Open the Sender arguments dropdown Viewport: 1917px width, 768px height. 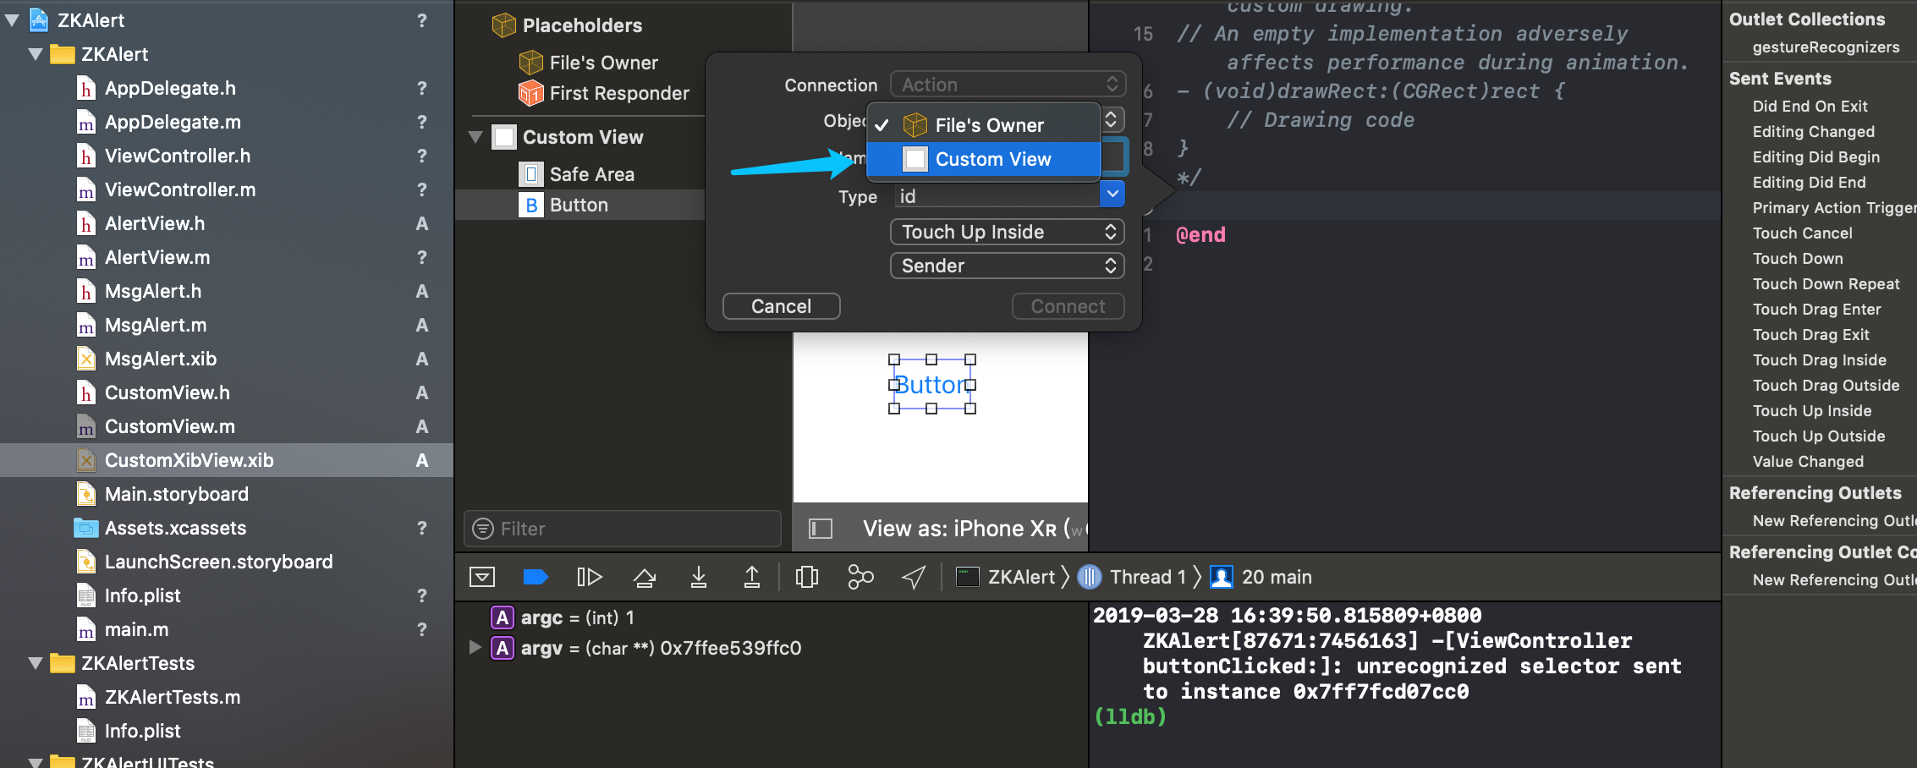(x=1007, y=266)
